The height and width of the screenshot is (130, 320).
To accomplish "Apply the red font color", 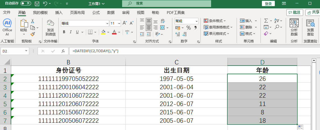I will pyautogui.click(x=114, y=32).
